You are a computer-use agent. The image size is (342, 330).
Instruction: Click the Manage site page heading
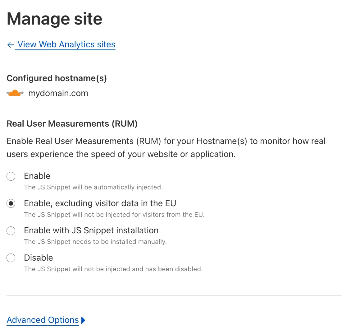tap(54, 19)
